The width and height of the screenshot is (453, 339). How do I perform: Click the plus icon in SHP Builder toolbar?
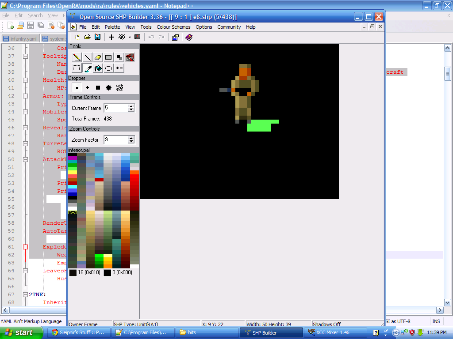coord(111,37)
